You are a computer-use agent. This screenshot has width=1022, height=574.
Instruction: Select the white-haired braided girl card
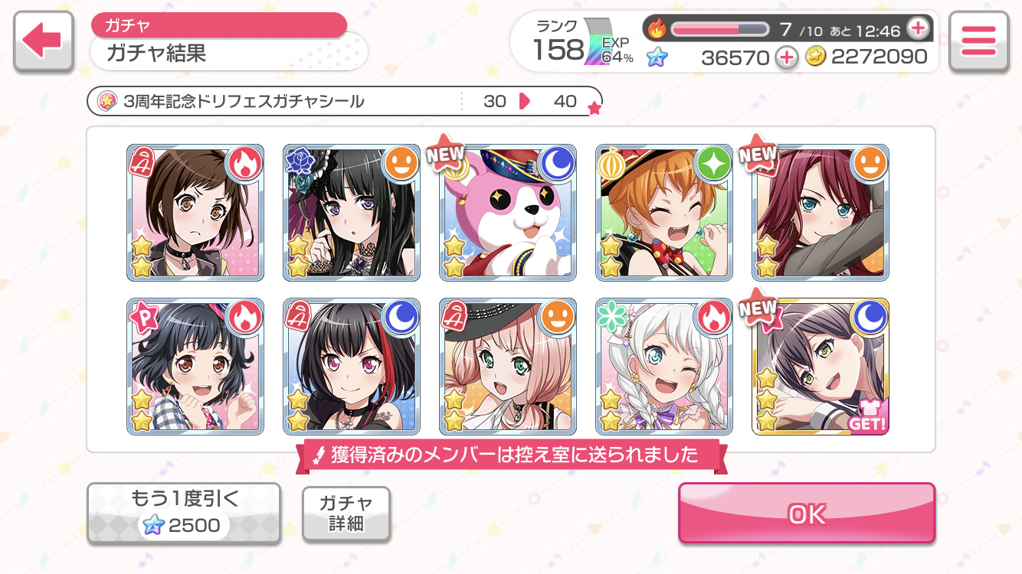664,367
